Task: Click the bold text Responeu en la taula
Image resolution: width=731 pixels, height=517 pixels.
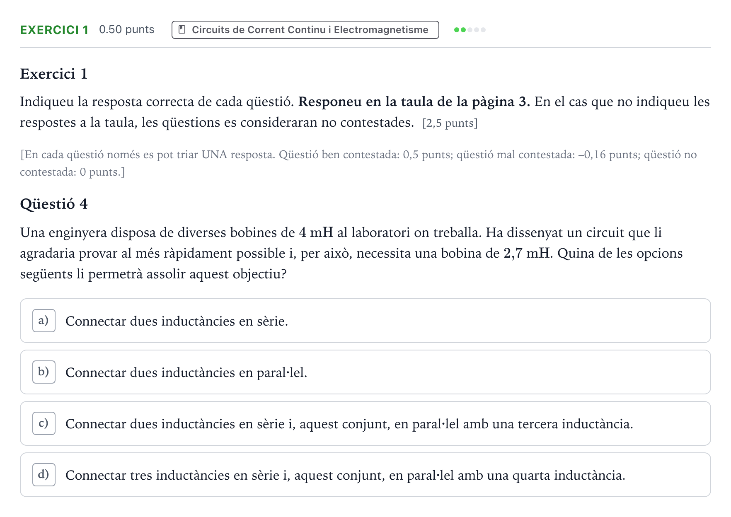Action: pyautogui.click(x=414, y=101)
